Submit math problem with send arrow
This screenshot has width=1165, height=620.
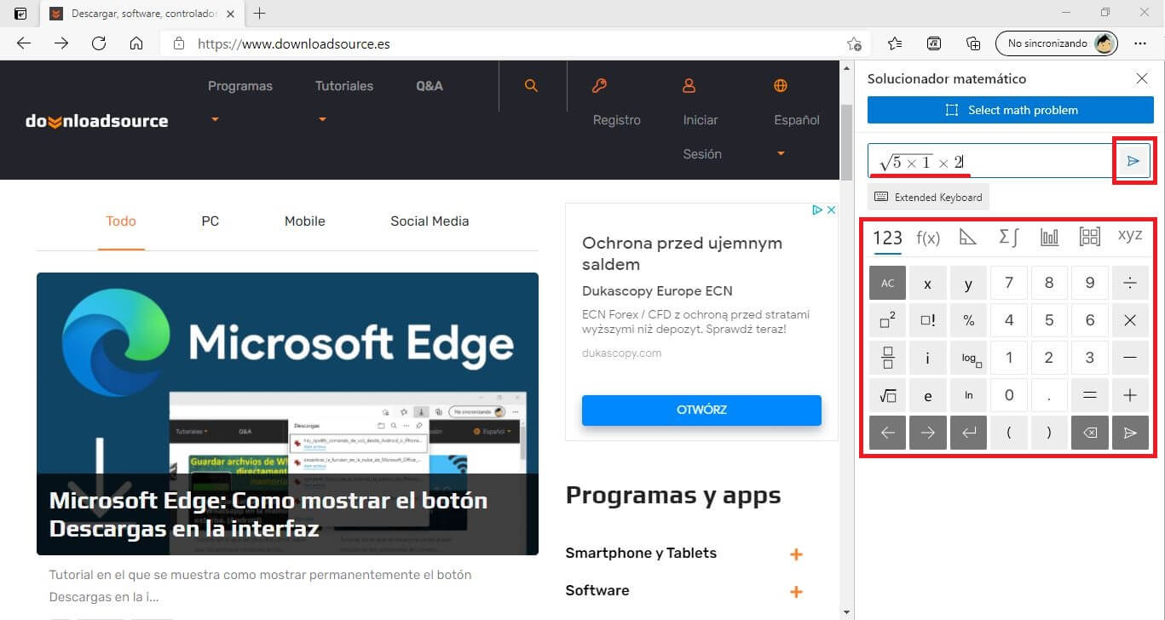pos(1133,161)
